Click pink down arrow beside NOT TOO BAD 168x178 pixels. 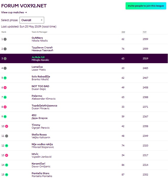[x=5, y=88]
